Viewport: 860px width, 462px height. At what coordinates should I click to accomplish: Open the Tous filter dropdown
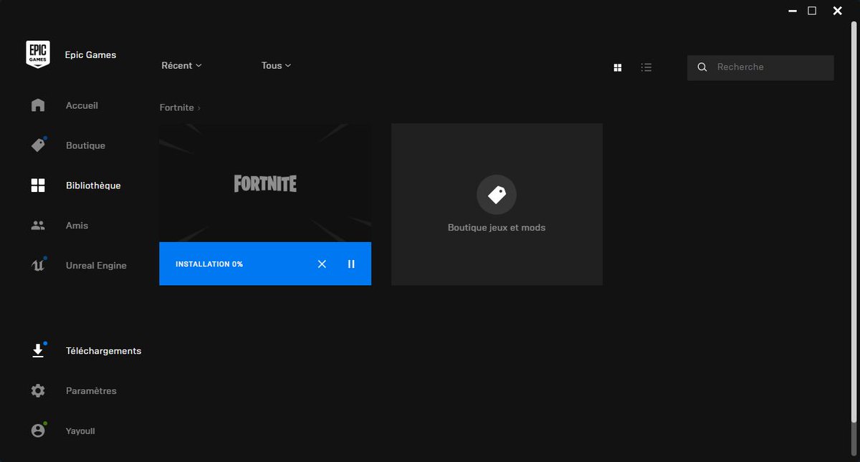276,65
